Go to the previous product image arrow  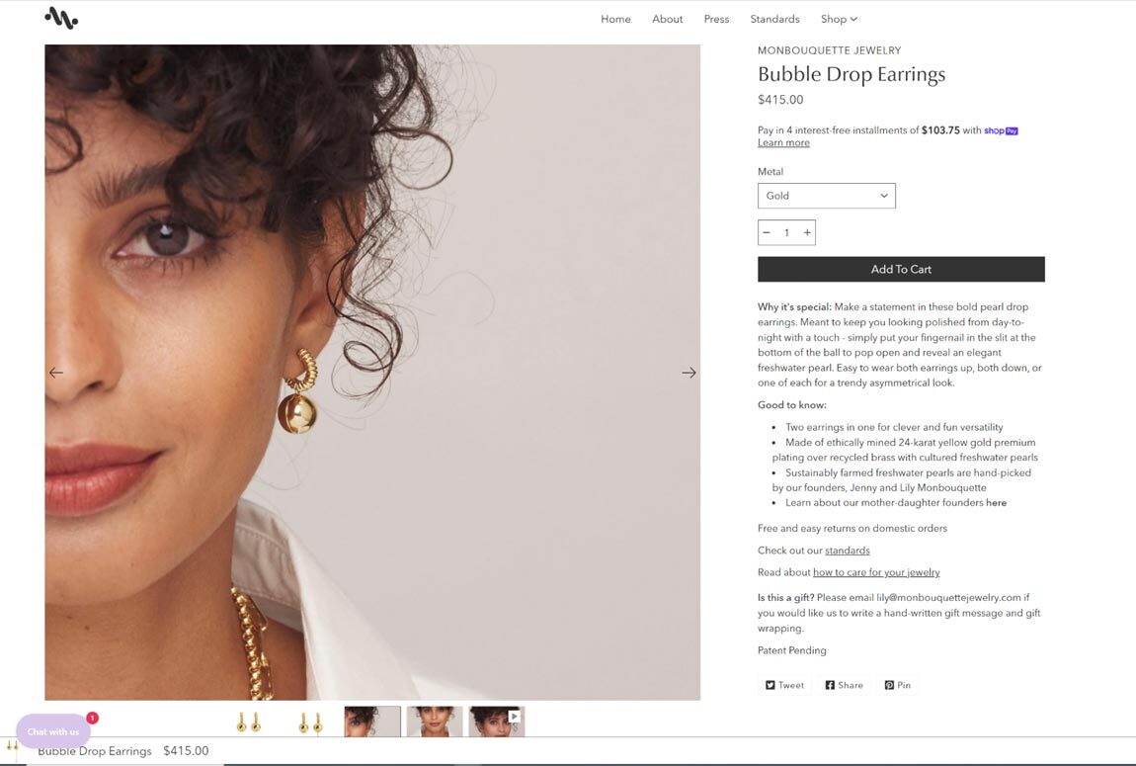(x=55, y=373)
